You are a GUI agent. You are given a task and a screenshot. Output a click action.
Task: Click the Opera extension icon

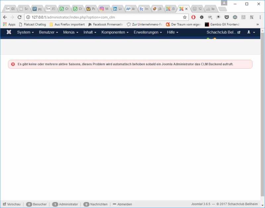[x=193, y=17]
